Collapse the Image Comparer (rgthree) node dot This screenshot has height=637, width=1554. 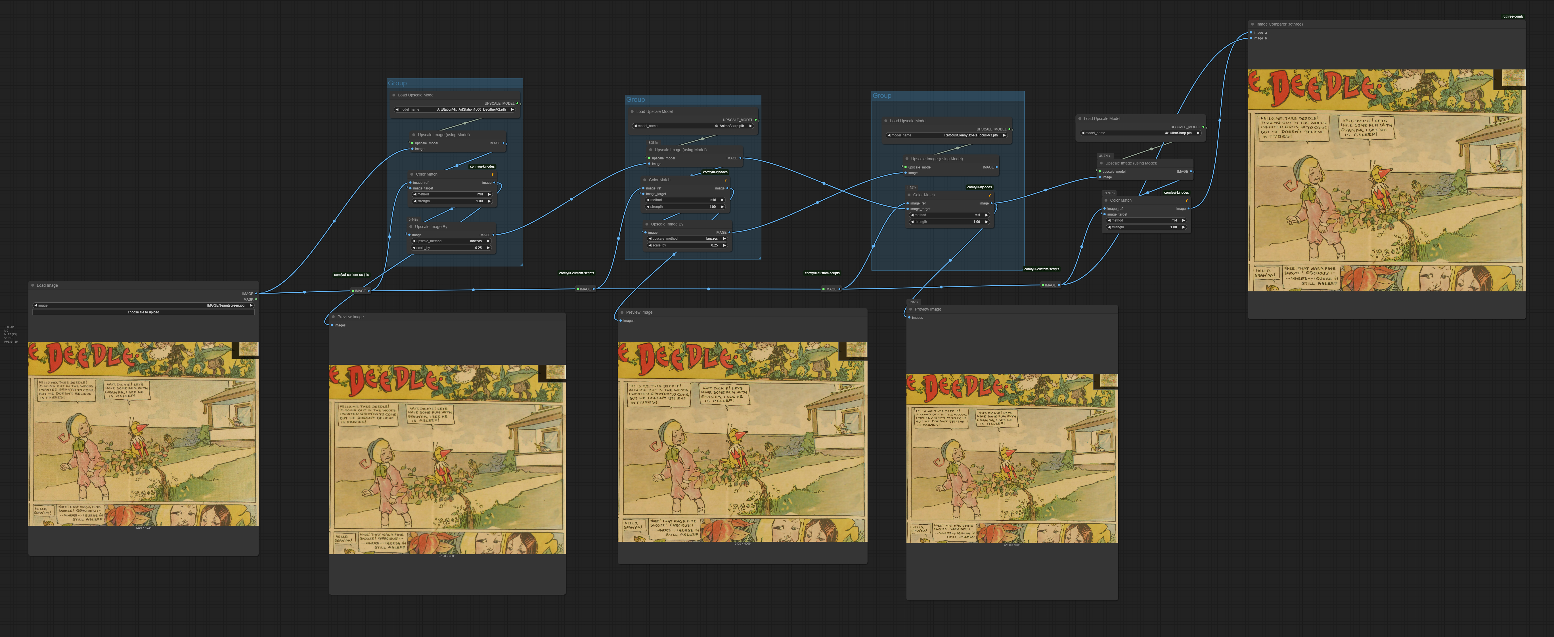coord(1253,24)
